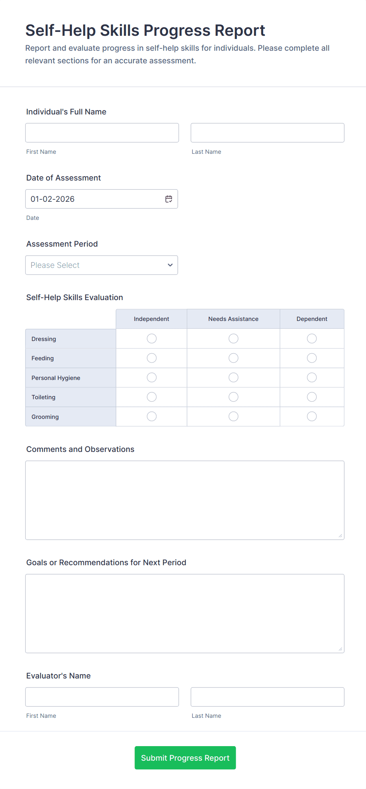The width and height of the screenshot is (366, 789).
Task: Open the date picker calendar icon
Action: coord(168,199)
